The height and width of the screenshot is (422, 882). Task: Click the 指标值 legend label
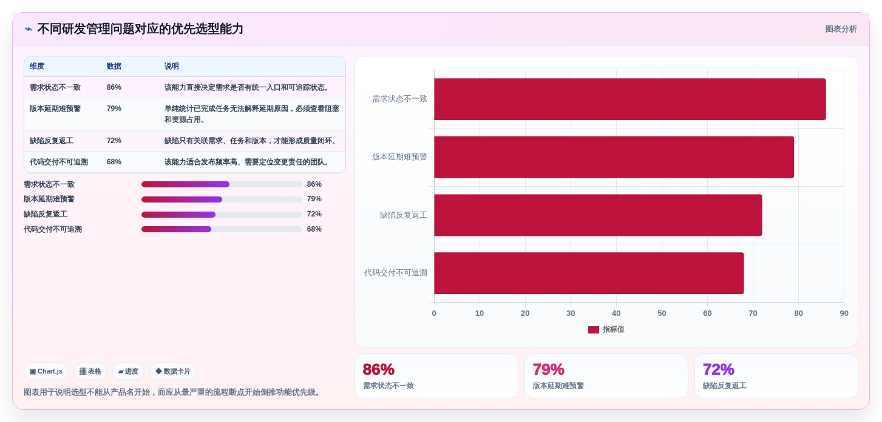pyautogui.click(x=614, y=330)
